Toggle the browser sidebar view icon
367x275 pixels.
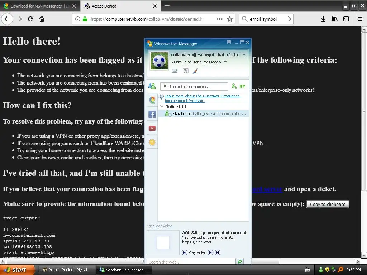tap(346, 19)
